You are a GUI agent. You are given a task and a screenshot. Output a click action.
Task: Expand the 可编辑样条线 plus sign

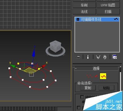78,19
